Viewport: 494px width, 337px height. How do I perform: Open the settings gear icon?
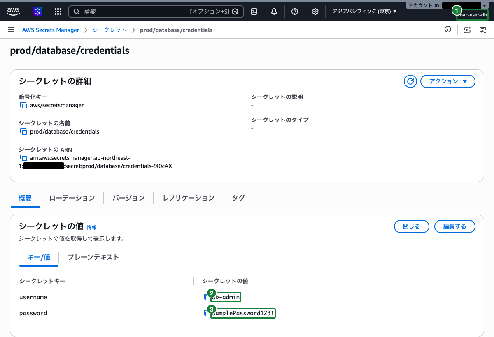tap(315, 12)
